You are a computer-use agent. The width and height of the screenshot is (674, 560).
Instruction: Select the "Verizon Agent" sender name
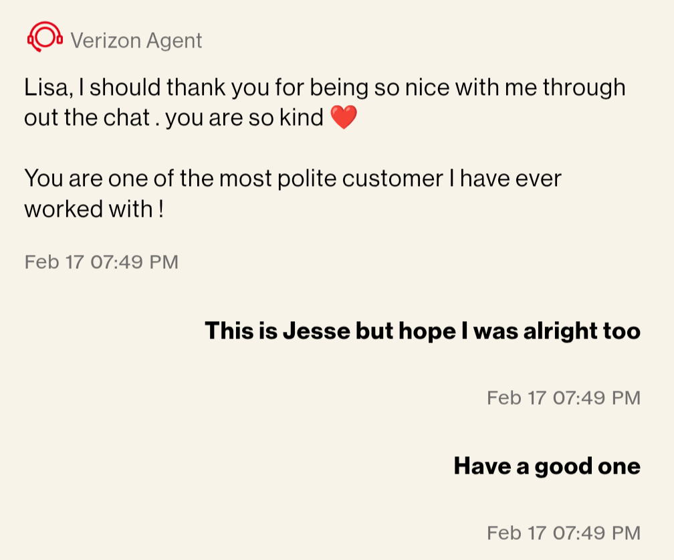(136, 41)
